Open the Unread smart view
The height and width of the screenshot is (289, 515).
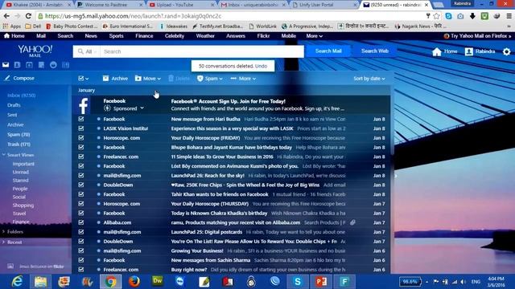click(x=21, y=172)
